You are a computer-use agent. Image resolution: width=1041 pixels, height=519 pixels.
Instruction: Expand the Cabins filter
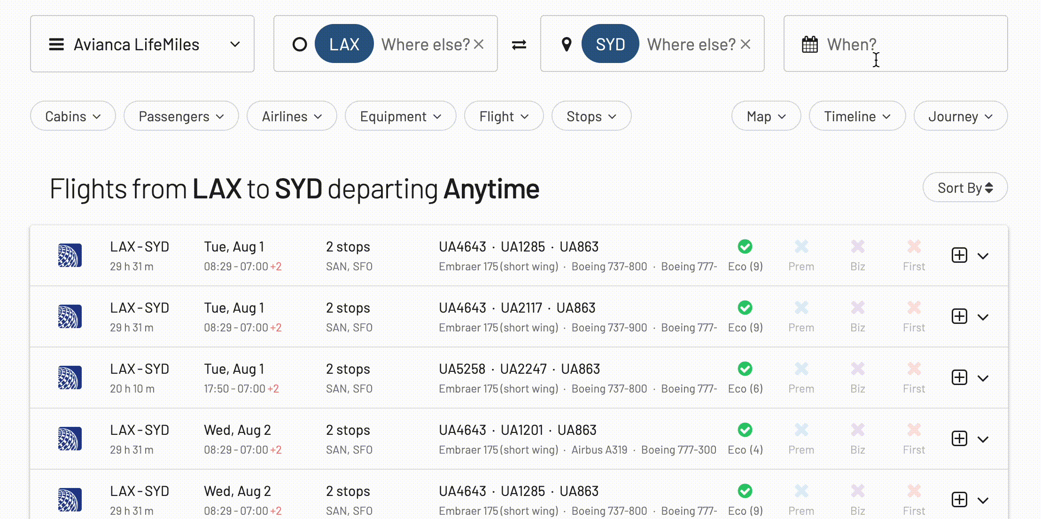tap(73, 116)
